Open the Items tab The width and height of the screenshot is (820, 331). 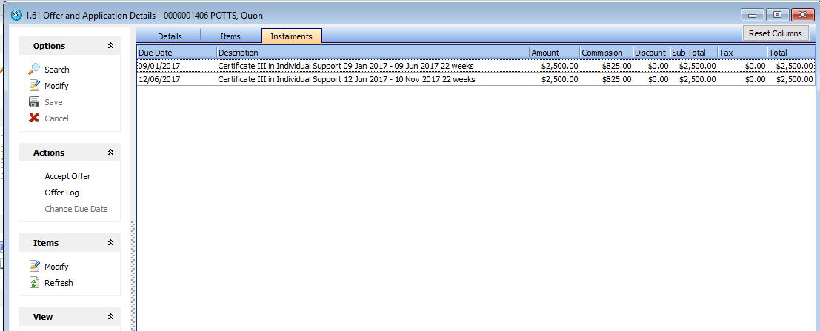coord(230,36)
